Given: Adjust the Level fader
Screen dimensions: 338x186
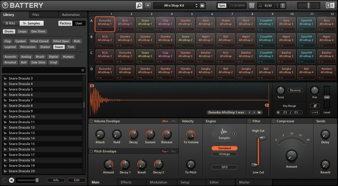Looking at the screenshot, I should (327, 97).
